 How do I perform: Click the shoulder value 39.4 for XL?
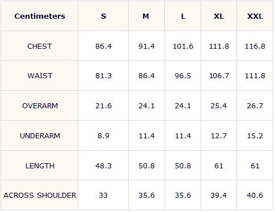219,195
